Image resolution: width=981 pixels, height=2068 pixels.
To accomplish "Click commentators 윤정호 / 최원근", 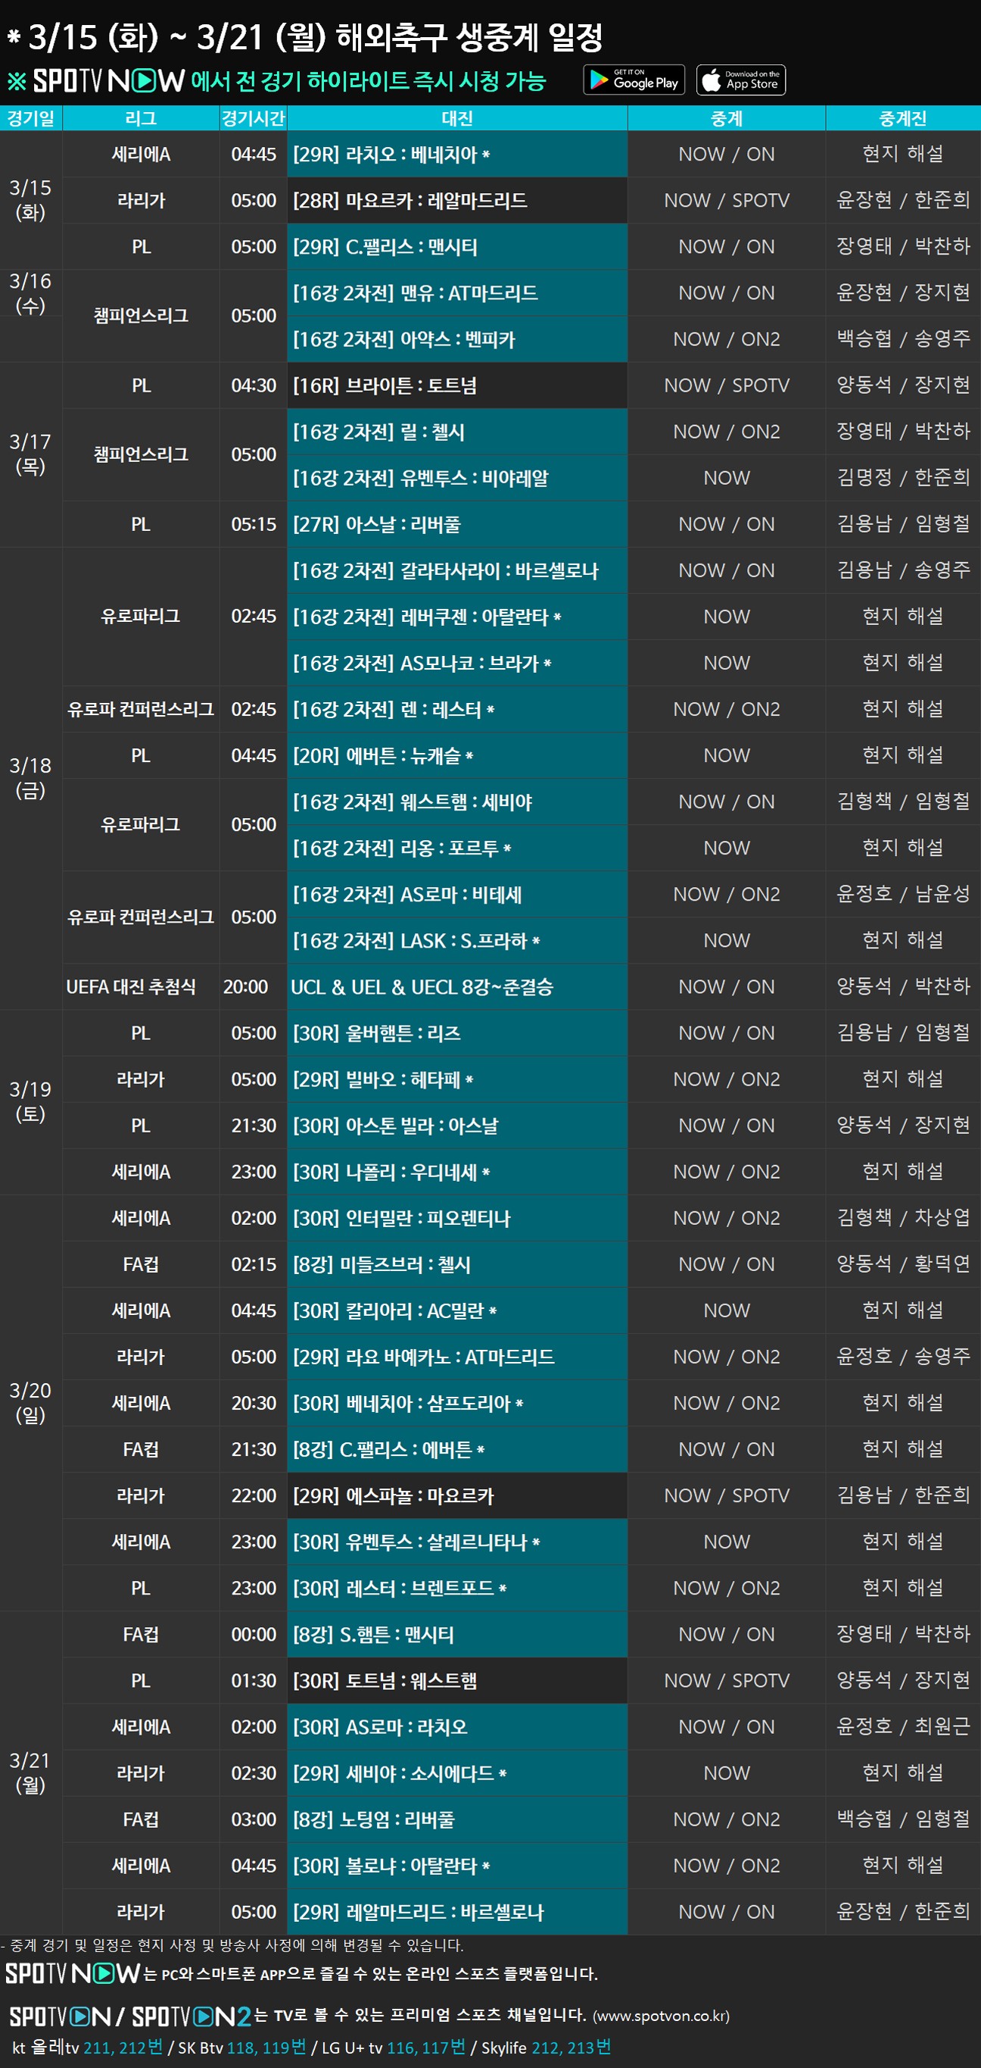I will 903,1729.
